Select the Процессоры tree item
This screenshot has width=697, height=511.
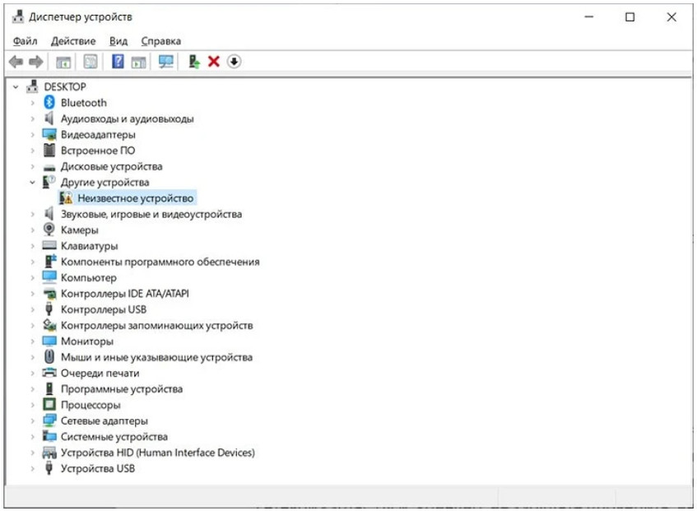coord(91,405)
